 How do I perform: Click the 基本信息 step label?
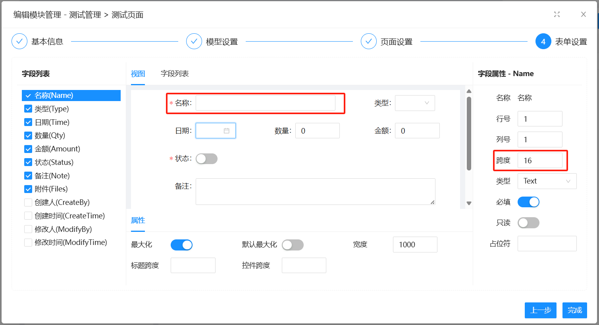(47, 42)
